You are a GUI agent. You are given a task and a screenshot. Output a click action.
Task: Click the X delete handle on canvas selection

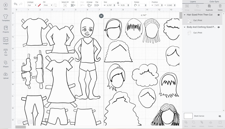pyautogui.click(x=101, y=16)
